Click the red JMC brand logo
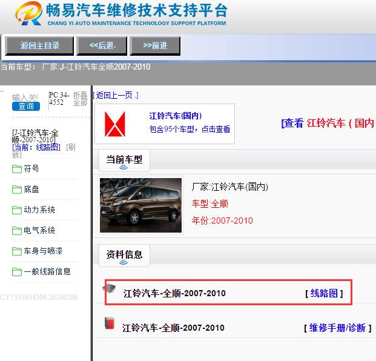Viewport: 376px width, 361px height. [x=115, y=124]
